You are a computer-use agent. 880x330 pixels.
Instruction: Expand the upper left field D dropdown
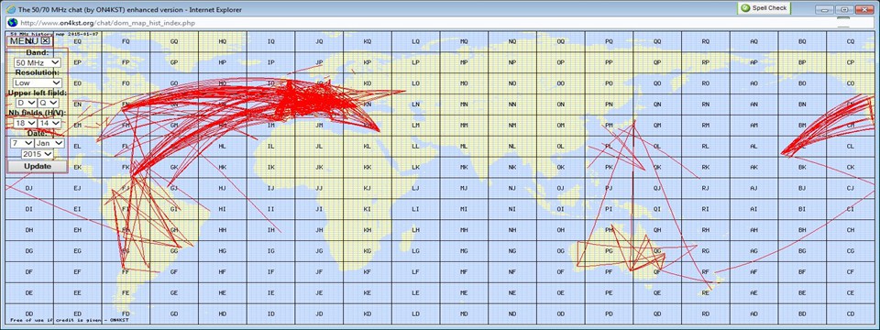(x=26, y=103)
